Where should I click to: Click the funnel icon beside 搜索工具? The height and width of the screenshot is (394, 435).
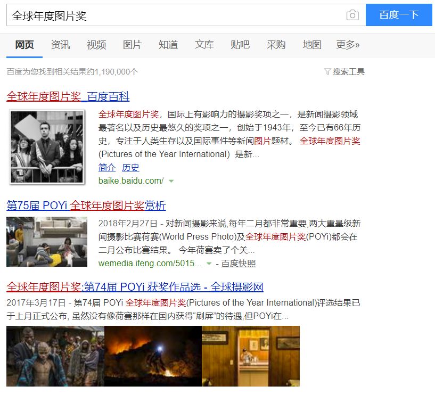(327, 72)
